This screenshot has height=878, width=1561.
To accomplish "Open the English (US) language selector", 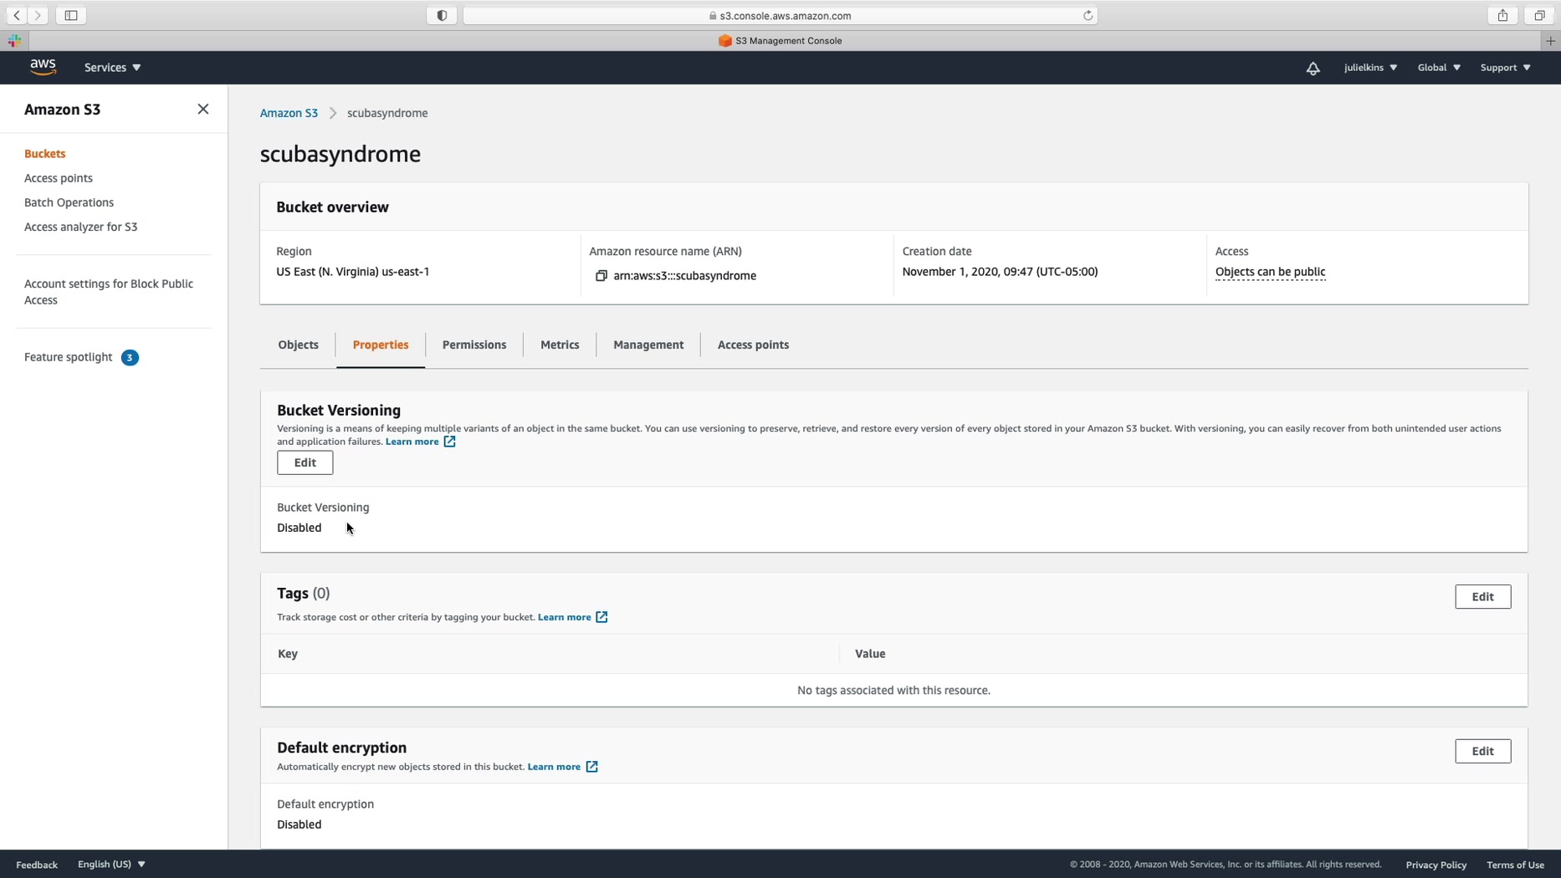I will pyautogui.click(x=111, y=865).
